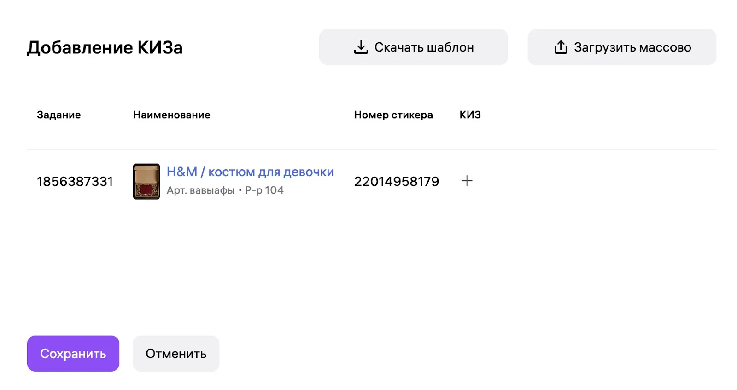This screenshot has width=737, height=390.
Task: Click the Задание column header
Action: 59,115
